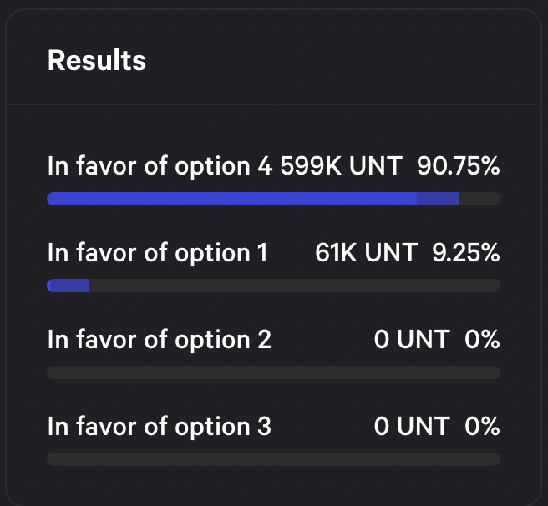Click the darker blue segment of option 4 bar
The image size is (548, 506).
point(438,199)
